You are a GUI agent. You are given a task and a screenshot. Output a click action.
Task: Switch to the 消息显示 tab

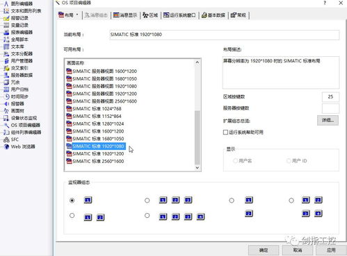point(125,15)
